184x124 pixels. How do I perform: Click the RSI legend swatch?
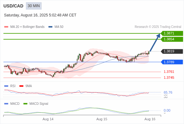[6, 86]
